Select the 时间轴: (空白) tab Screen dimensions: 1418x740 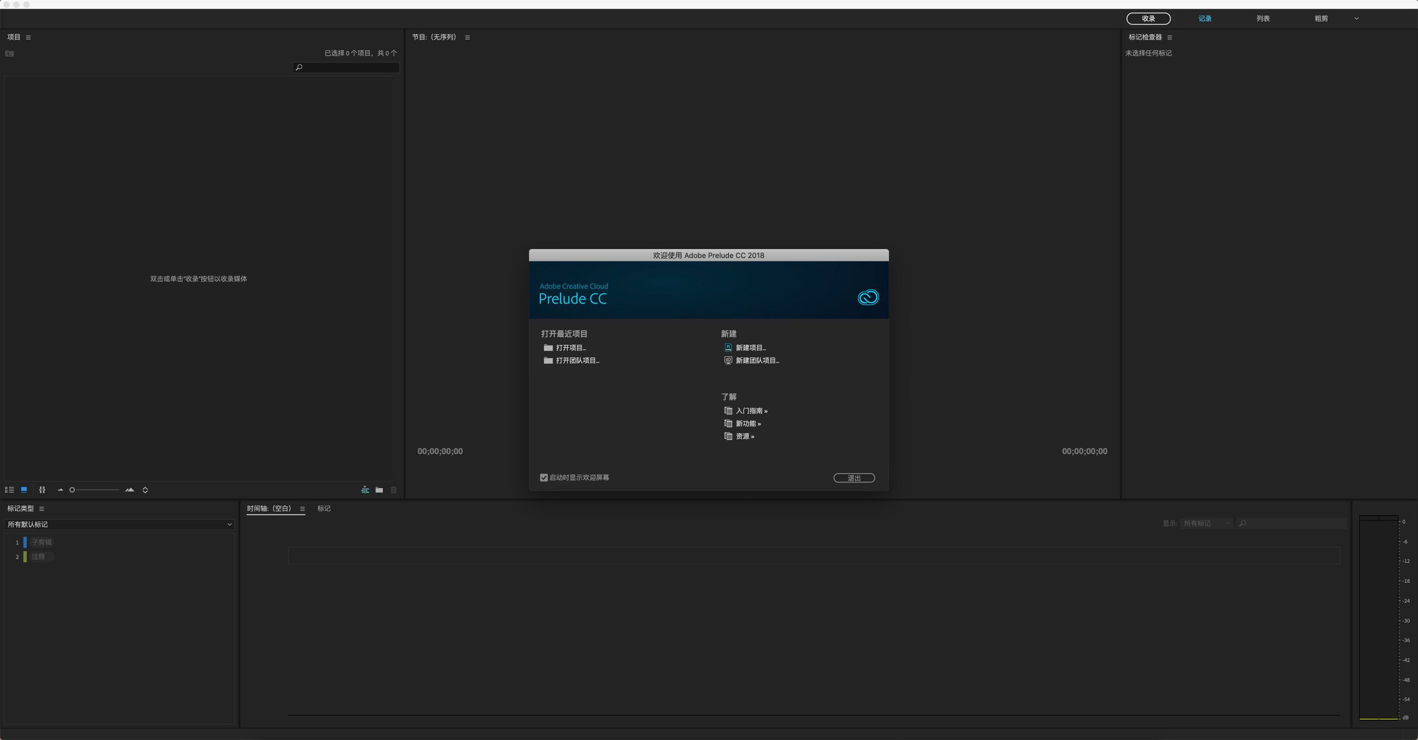pos(269,509)
